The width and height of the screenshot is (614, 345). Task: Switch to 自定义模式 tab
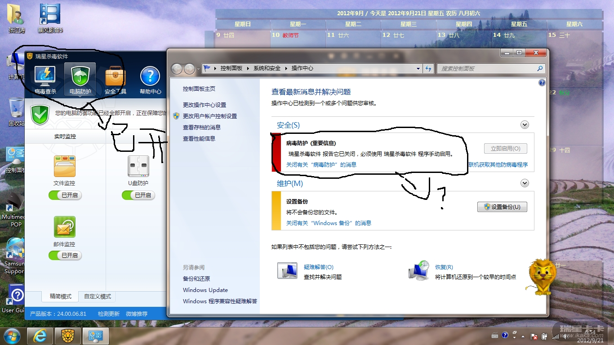98,296
